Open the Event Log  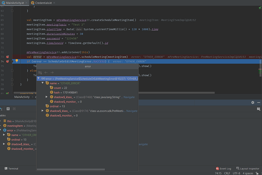click(223, 169)
